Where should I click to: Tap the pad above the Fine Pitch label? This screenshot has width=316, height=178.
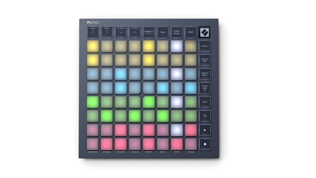click(121, 144)
